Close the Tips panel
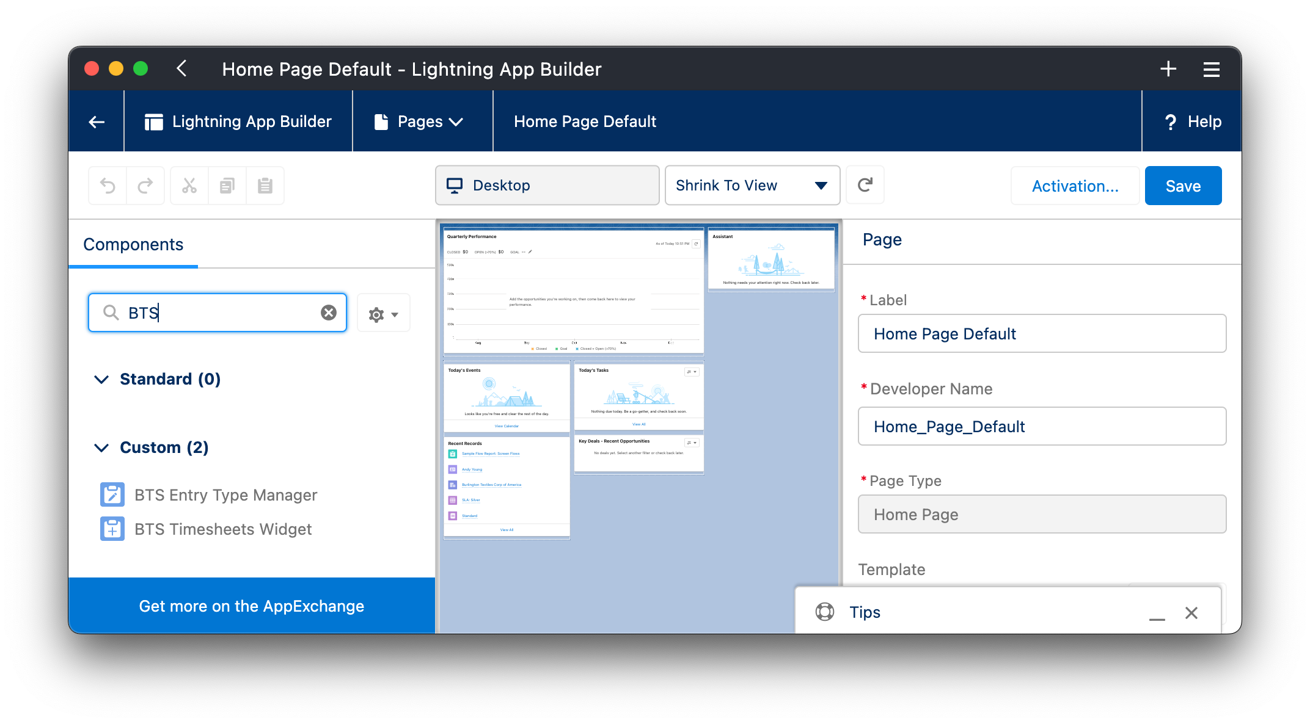1310x724 pixels. tap(1191, 612)
